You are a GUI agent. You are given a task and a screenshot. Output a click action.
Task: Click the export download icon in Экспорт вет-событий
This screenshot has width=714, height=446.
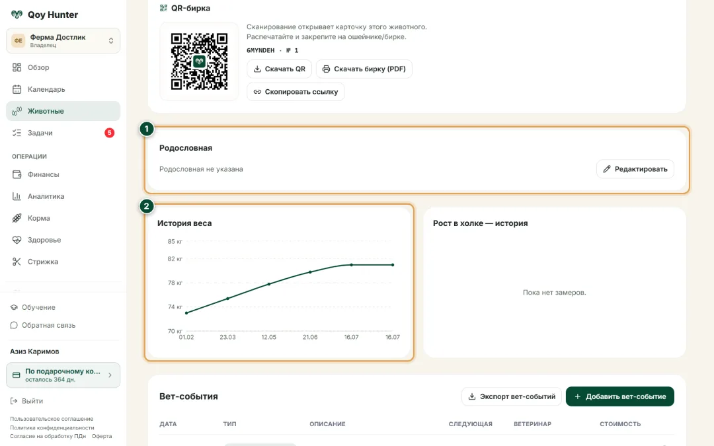(472, 396)
